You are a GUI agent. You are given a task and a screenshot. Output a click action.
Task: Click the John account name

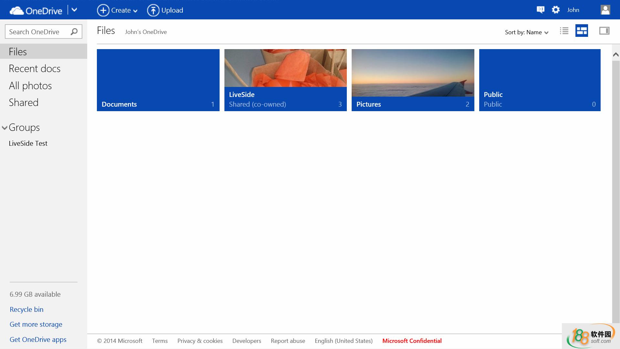[x=573, y=10]
